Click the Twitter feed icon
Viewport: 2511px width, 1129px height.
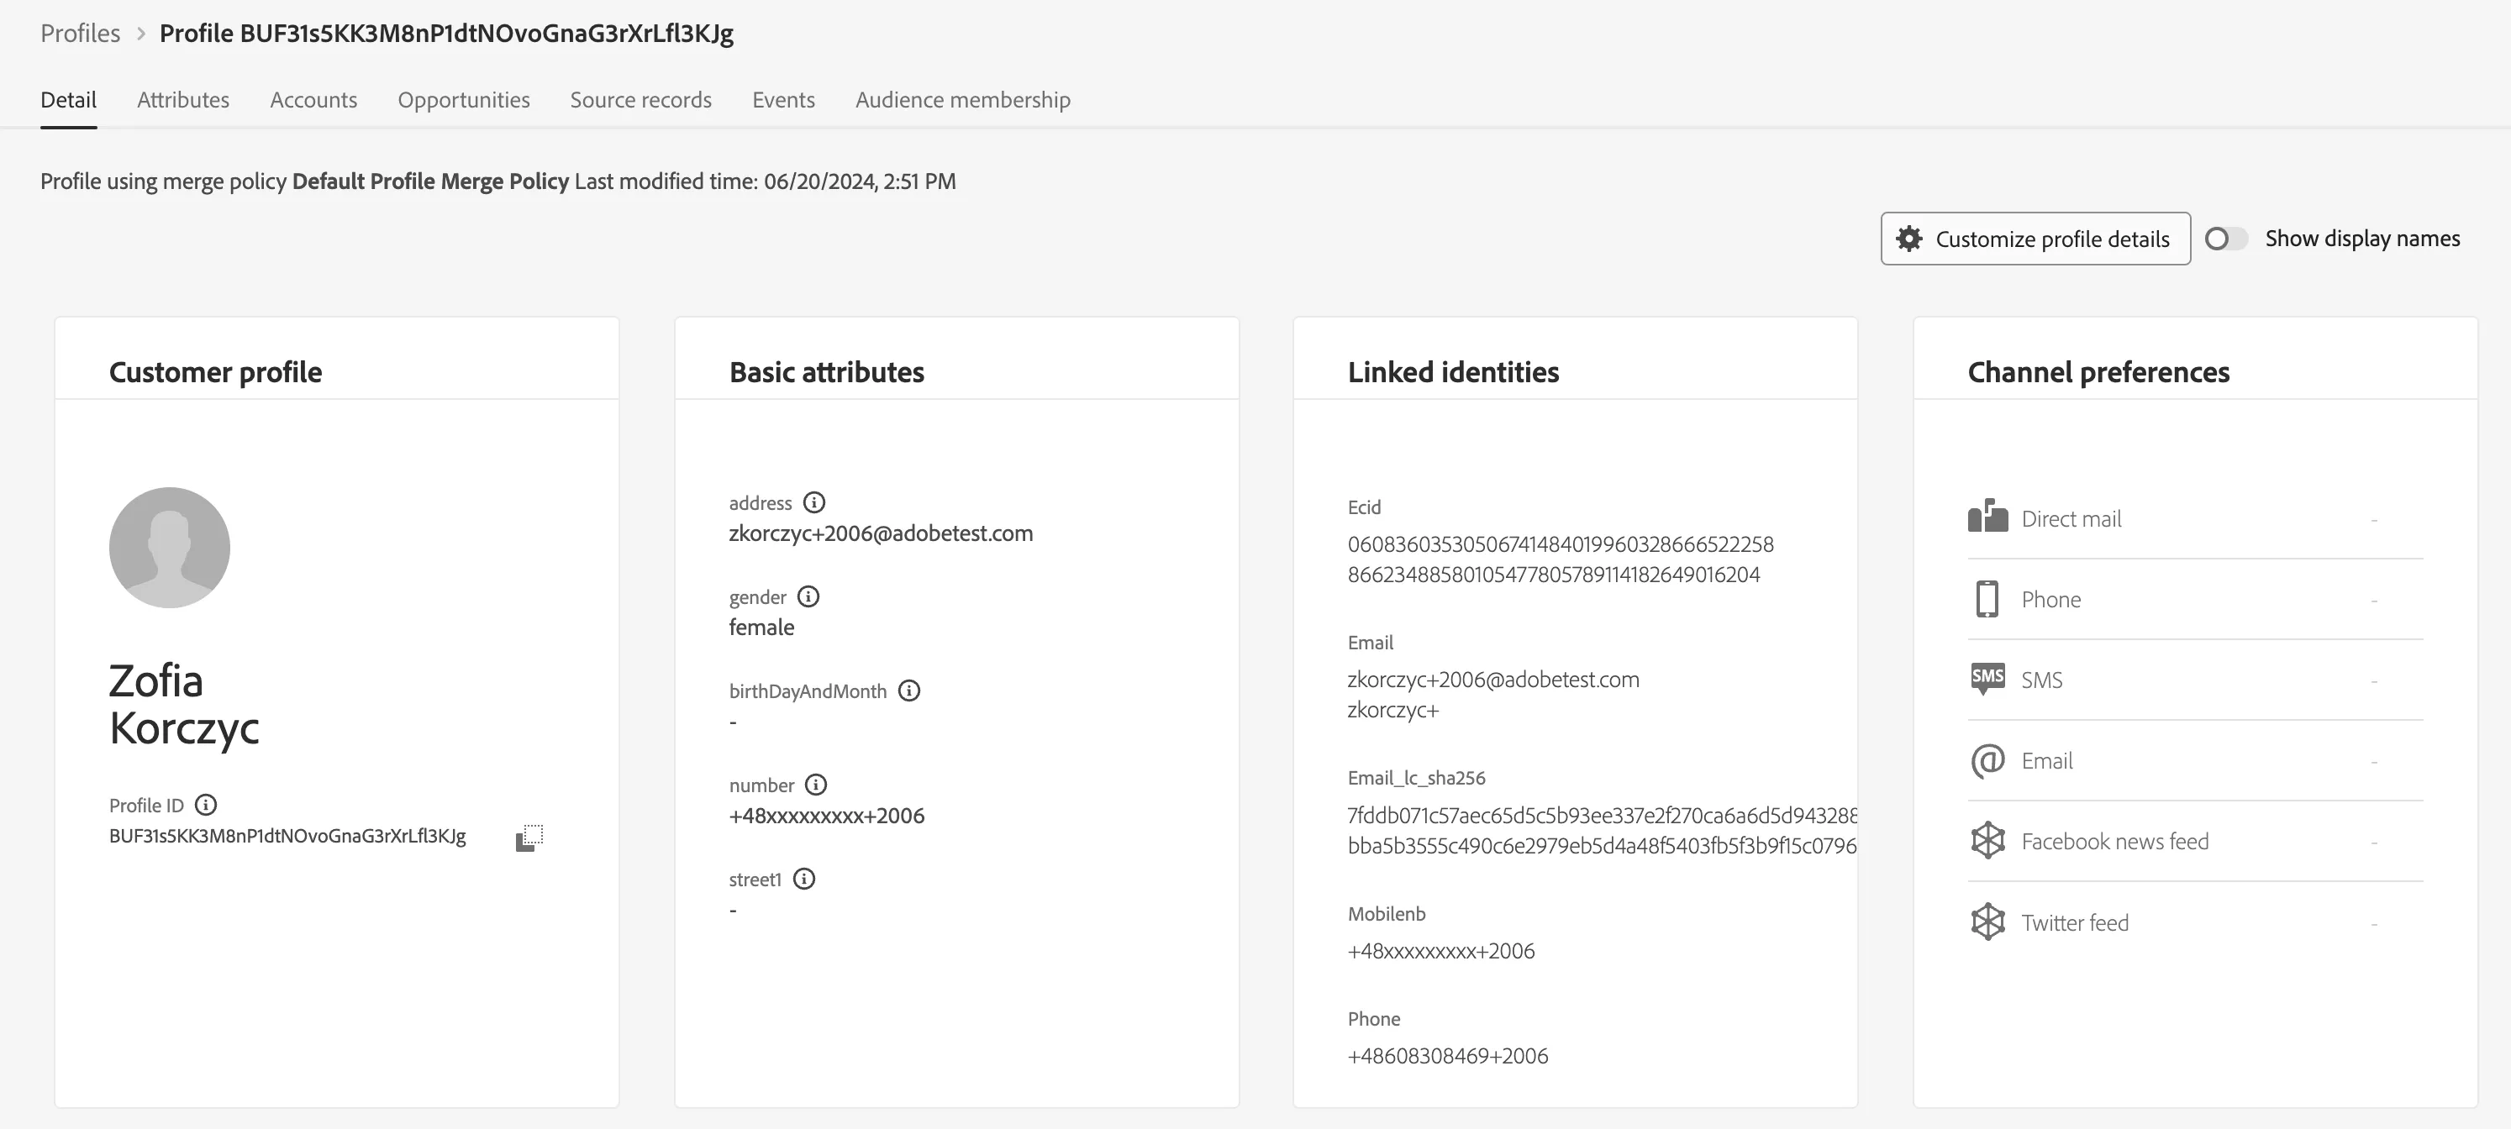pyautogui.click(x=1987, y=922)
